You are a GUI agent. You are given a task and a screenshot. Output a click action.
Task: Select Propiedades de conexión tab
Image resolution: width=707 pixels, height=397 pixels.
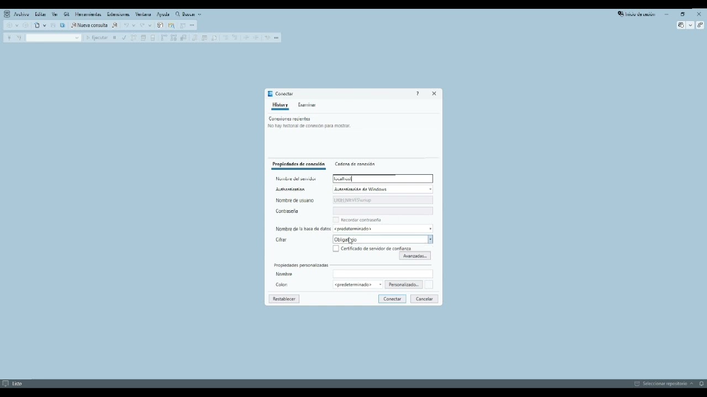pos(298,164)
